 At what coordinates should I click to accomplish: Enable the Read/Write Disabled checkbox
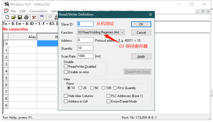tap(66, 66)
